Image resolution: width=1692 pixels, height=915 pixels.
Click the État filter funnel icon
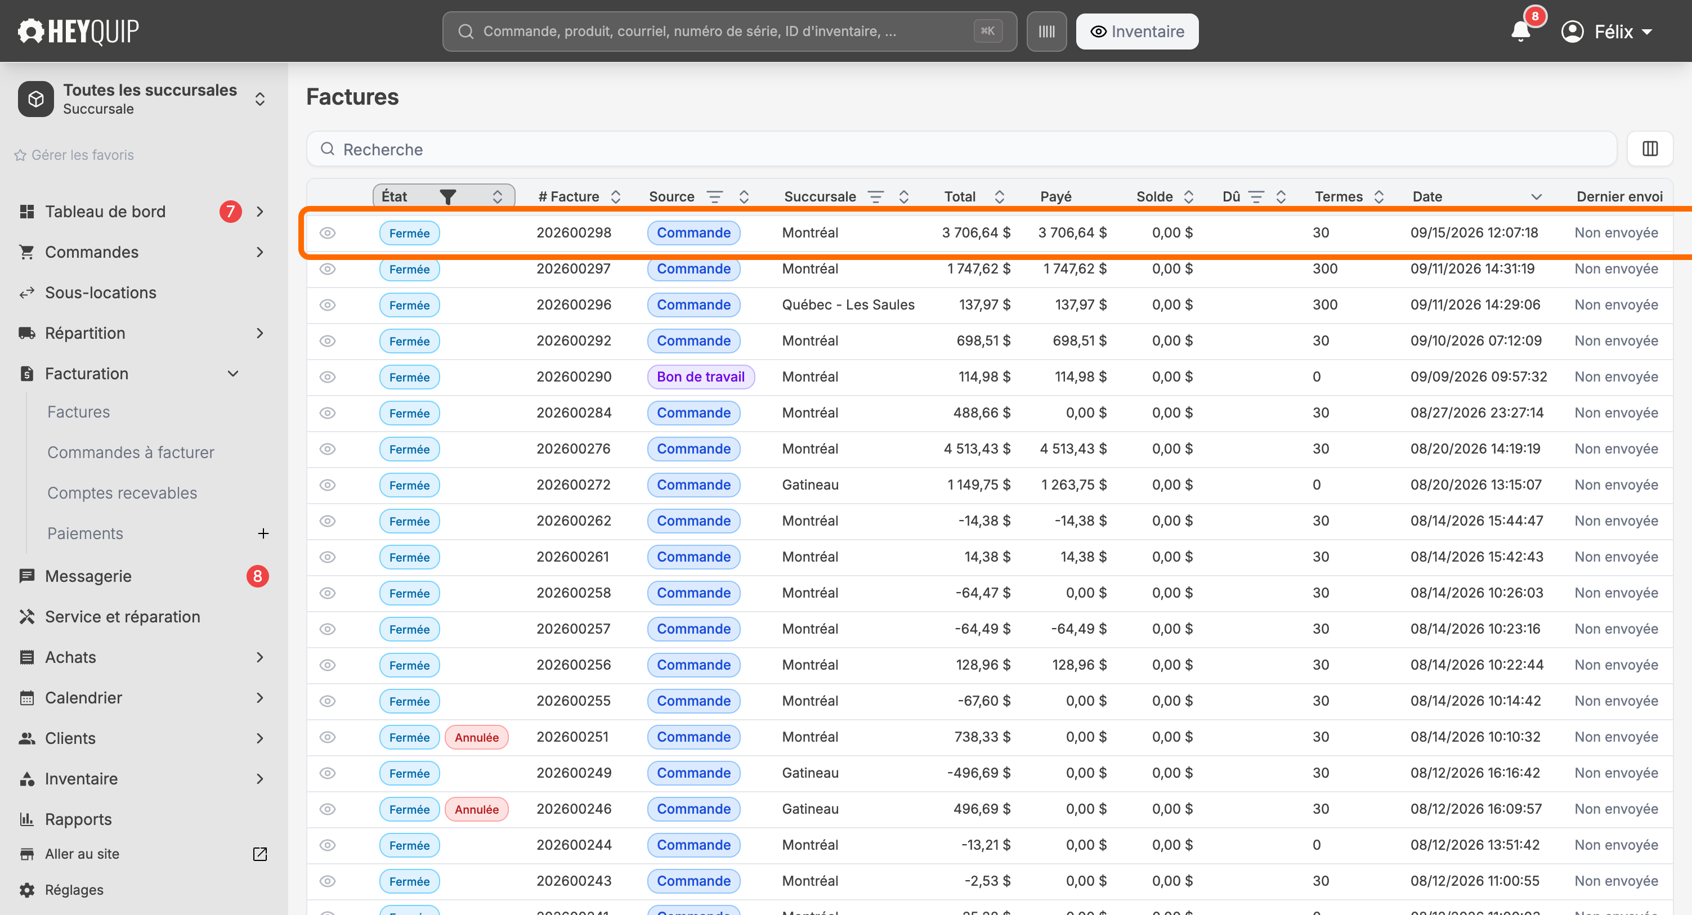coord(447,196)
